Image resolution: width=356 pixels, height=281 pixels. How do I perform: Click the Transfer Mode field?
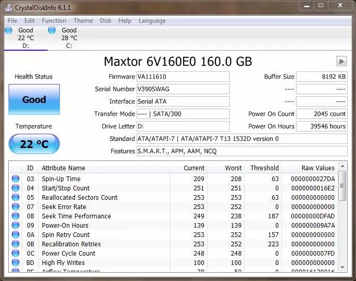[x=183, y=114]
